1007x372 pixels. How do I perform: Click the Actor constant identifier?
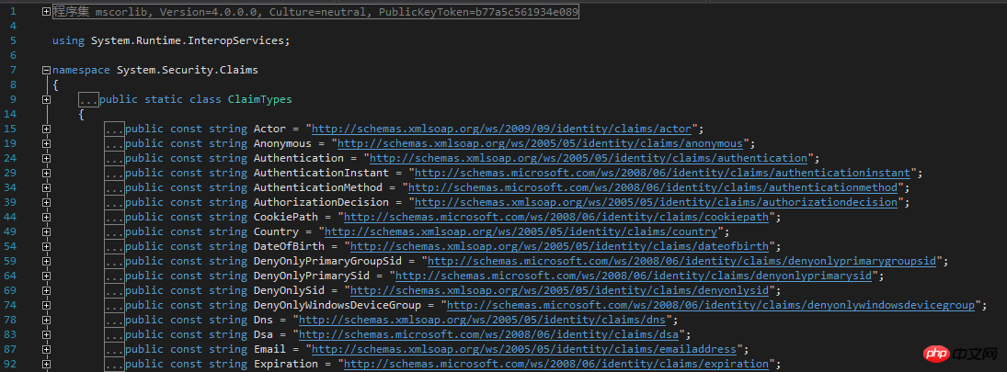(x=269, y=129)
